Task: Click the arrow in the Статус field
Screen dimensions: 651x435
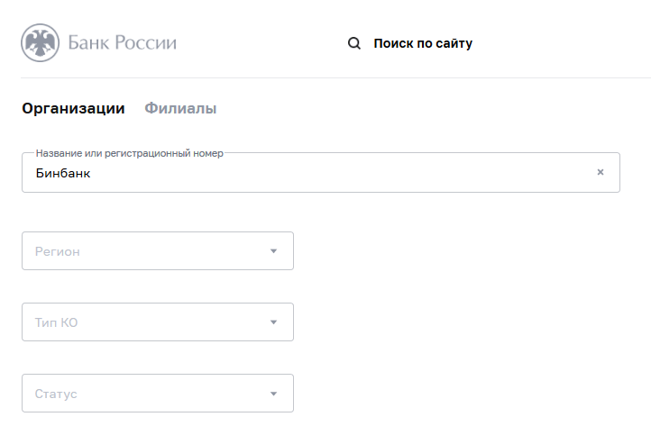Action: coord(273,394)
